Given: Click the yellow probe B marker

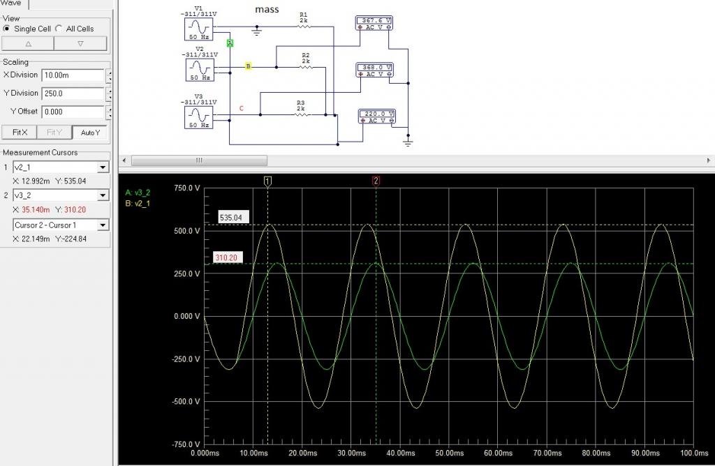Looking at the screenshot, I should 248,66.
